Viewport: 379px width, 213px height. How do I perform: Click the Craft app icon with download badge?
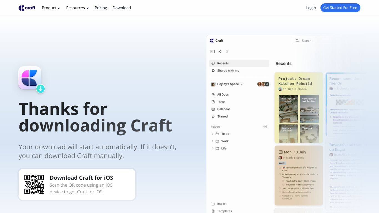click(x=31, y=79)
